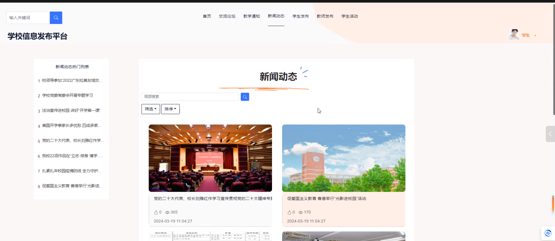Screen dimensions: 555x241
Task: Click the 新闻动态热门列表 heading
Action: click(x=72, y=67)
